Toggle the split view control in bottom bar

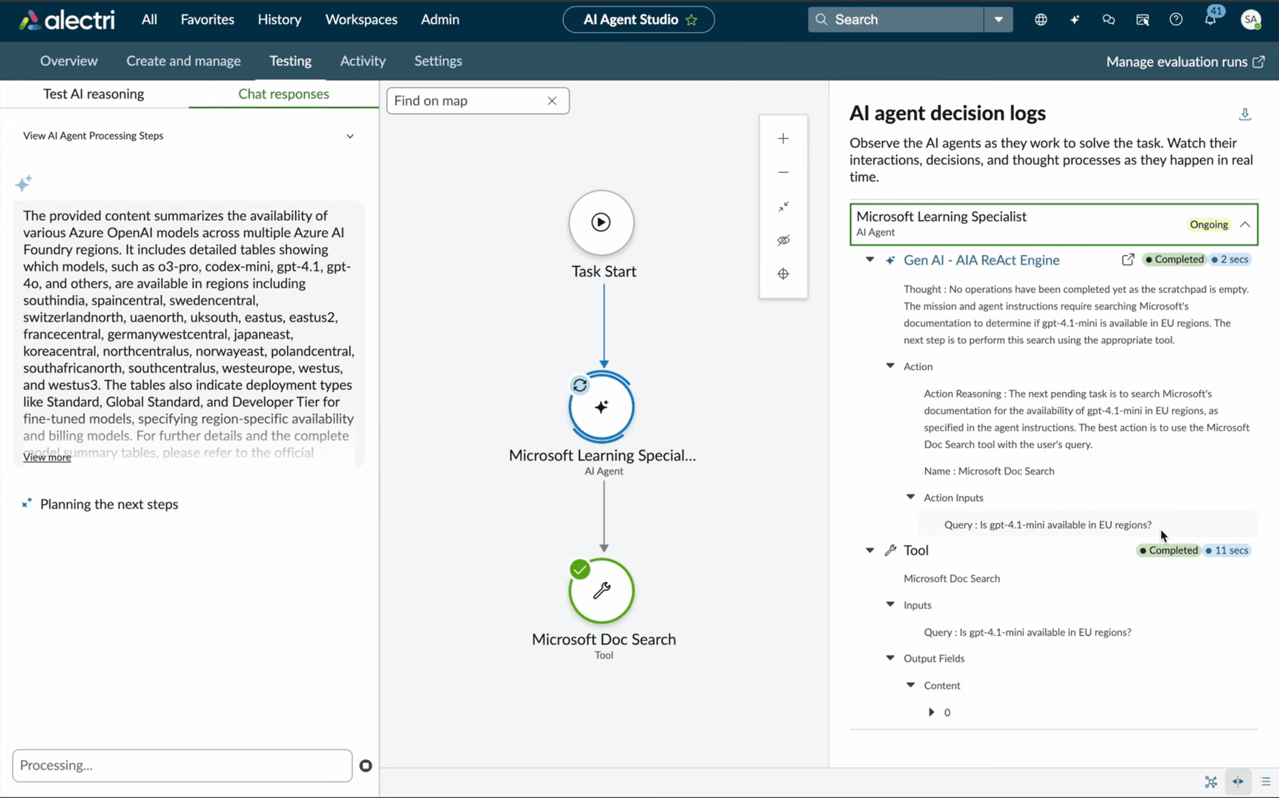(x=1239, y=782)
